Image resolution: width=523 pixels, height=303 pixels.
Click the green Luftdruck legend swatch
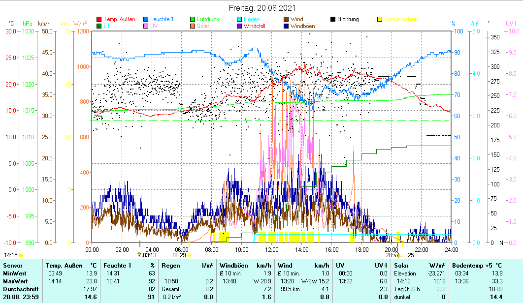[193, 19]
